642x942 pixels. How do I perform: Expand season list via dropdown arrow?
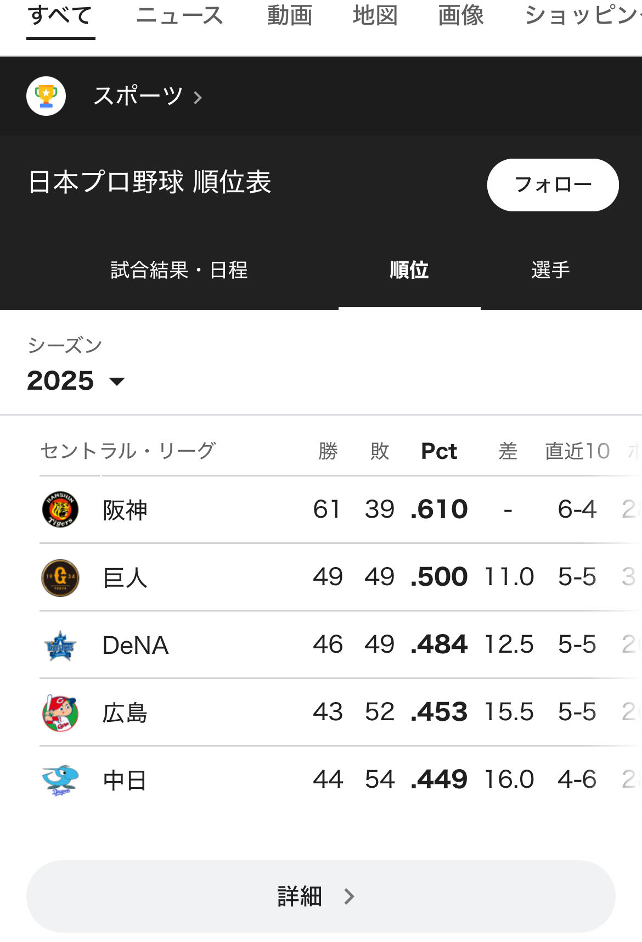coord(117,382)
